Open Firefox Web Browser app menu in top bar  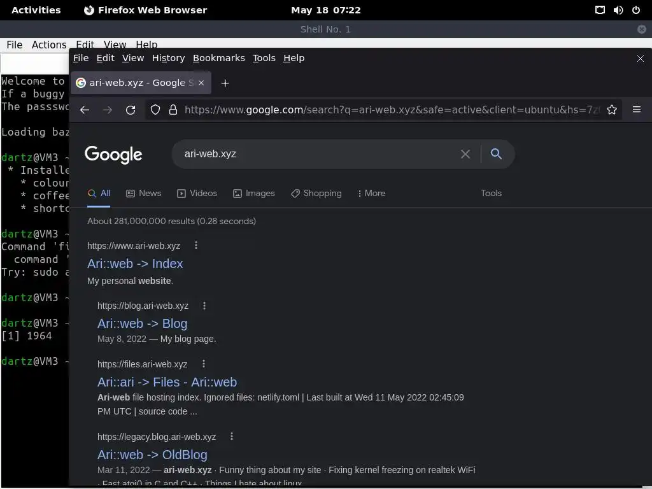145,10
